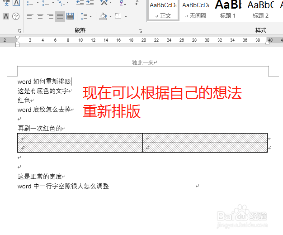
Task: Align the text left
Action: point(30,16)
